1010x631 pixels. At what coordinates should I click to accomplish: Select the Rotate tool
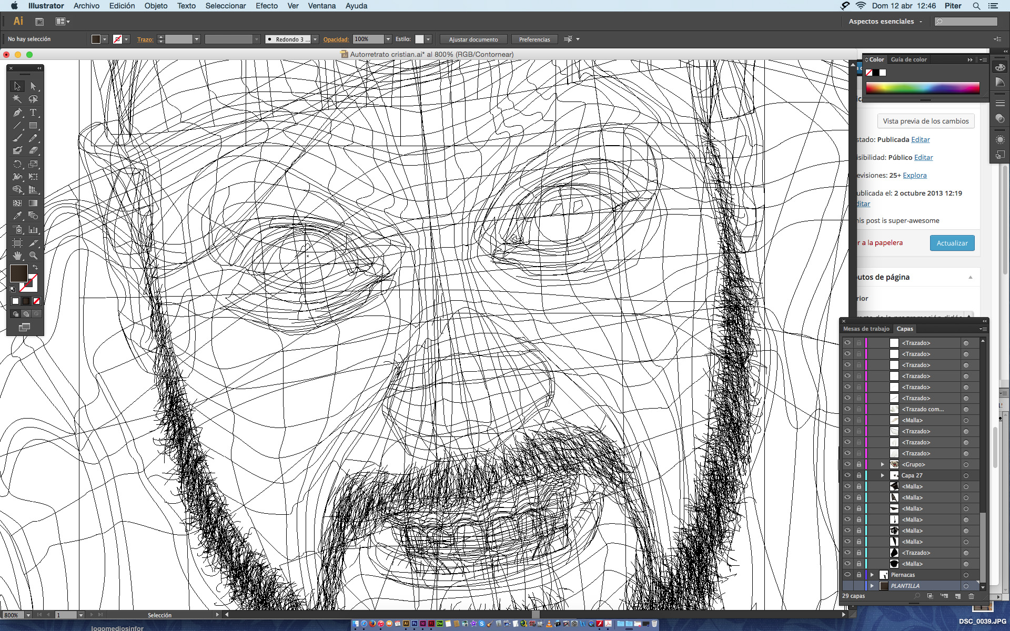(x=17, y=164)
